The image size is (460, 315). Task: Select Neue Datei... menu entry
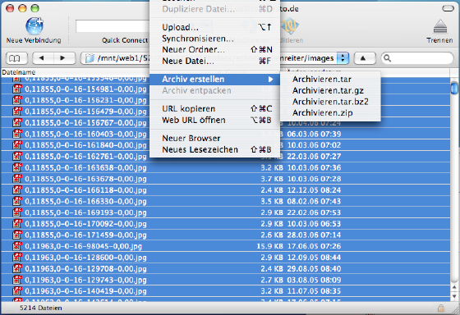coord(214,61)
